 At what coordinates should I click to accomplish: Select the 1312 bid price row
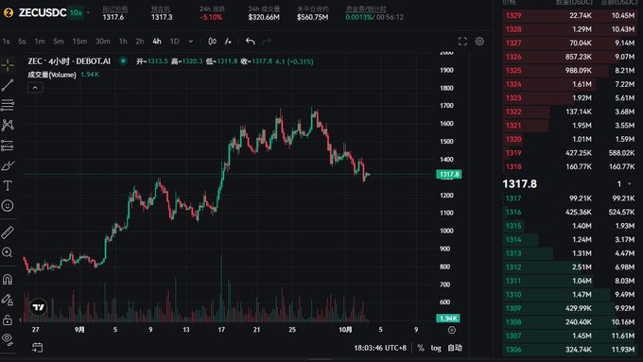click(x=570, y=267)
